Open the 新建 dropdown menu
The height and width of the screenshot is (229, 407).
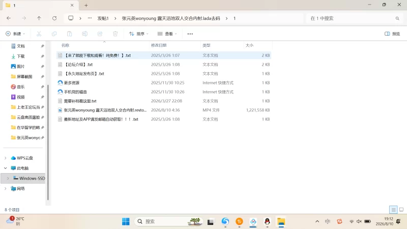(x=16, y=34)
